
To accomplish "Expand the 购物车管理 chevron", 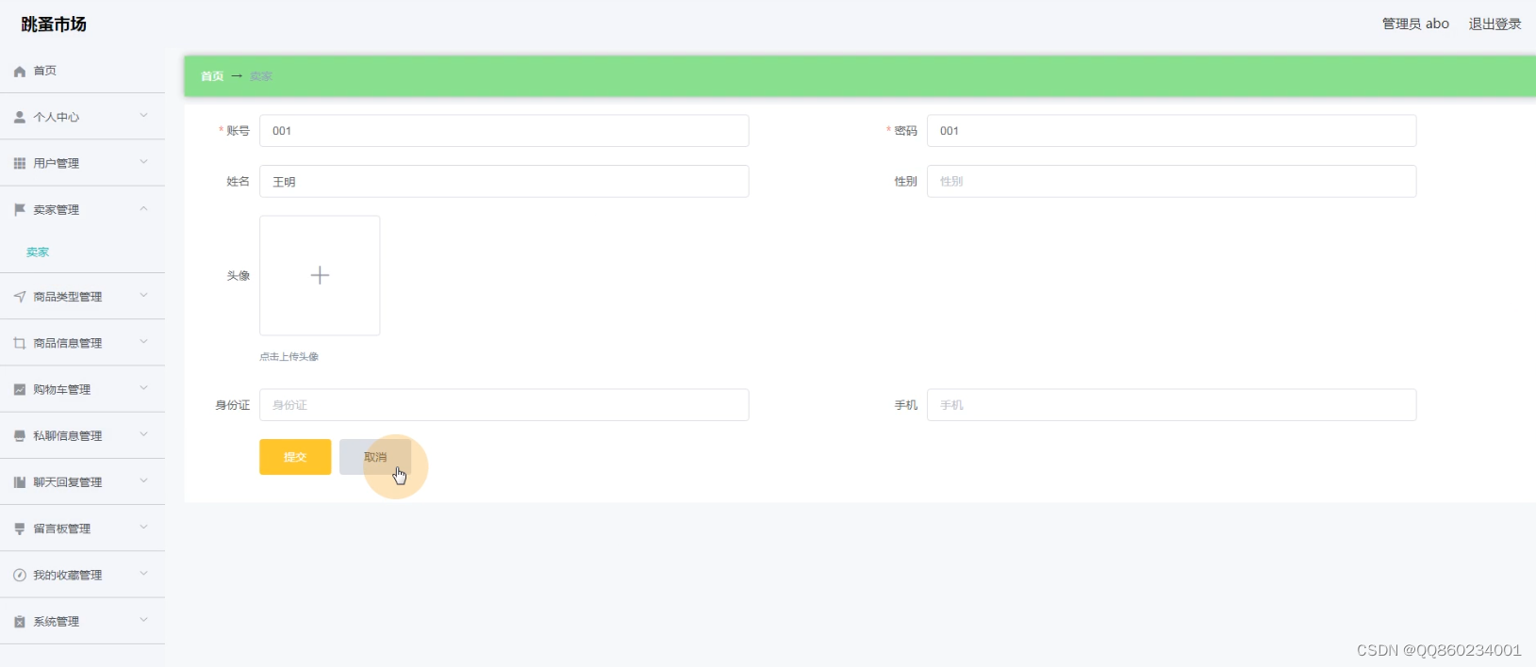I will (x=144, y=388).
